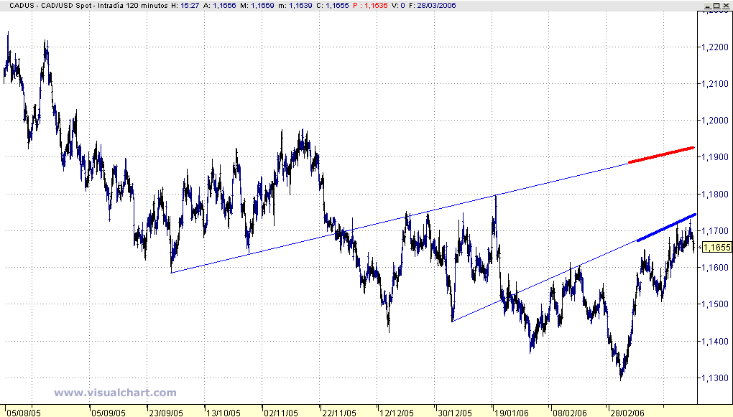Screen dimensions: 733x417
Task: Click the date value F: 28/03/2006
Action: [x=433, y=6]
